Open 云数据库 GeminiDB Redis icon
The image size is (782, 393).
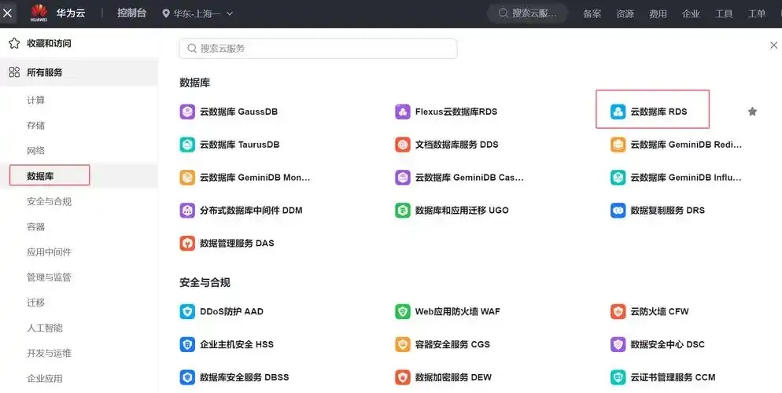[x=618, y=145]
